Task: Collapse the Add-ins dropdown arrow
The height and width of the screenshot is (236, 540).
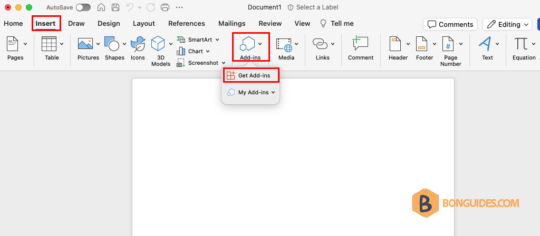Action: pos(261,44)
